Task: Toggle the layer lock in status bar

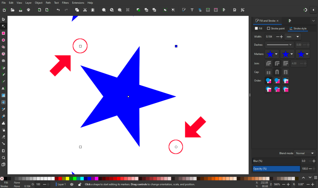Action: pyautogui.click(x=79, y=184)
